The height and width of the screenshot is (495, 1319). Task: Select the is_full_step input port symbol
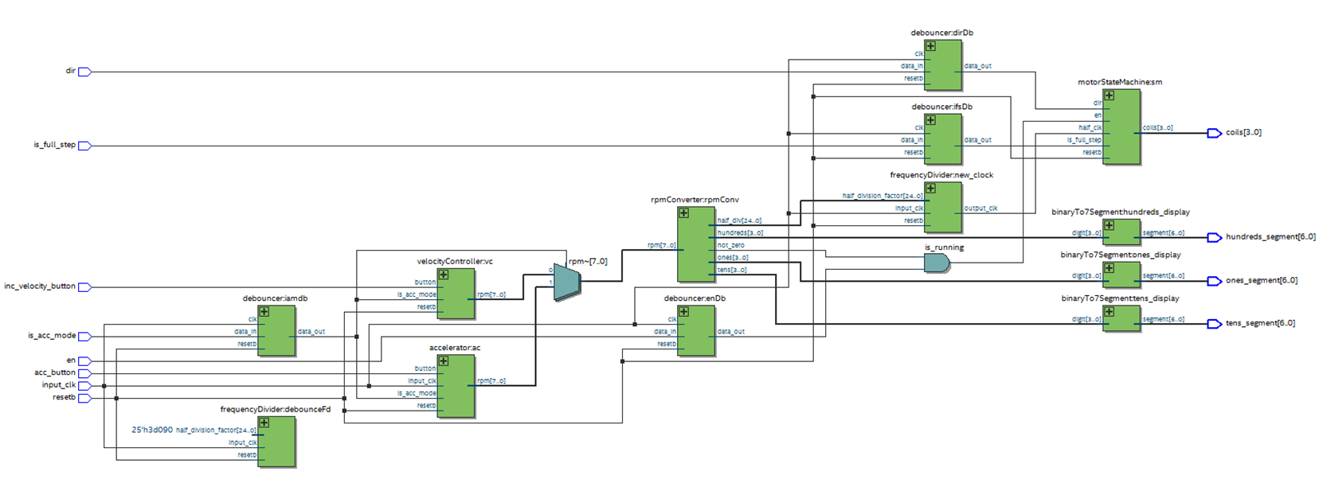[84, 146]
